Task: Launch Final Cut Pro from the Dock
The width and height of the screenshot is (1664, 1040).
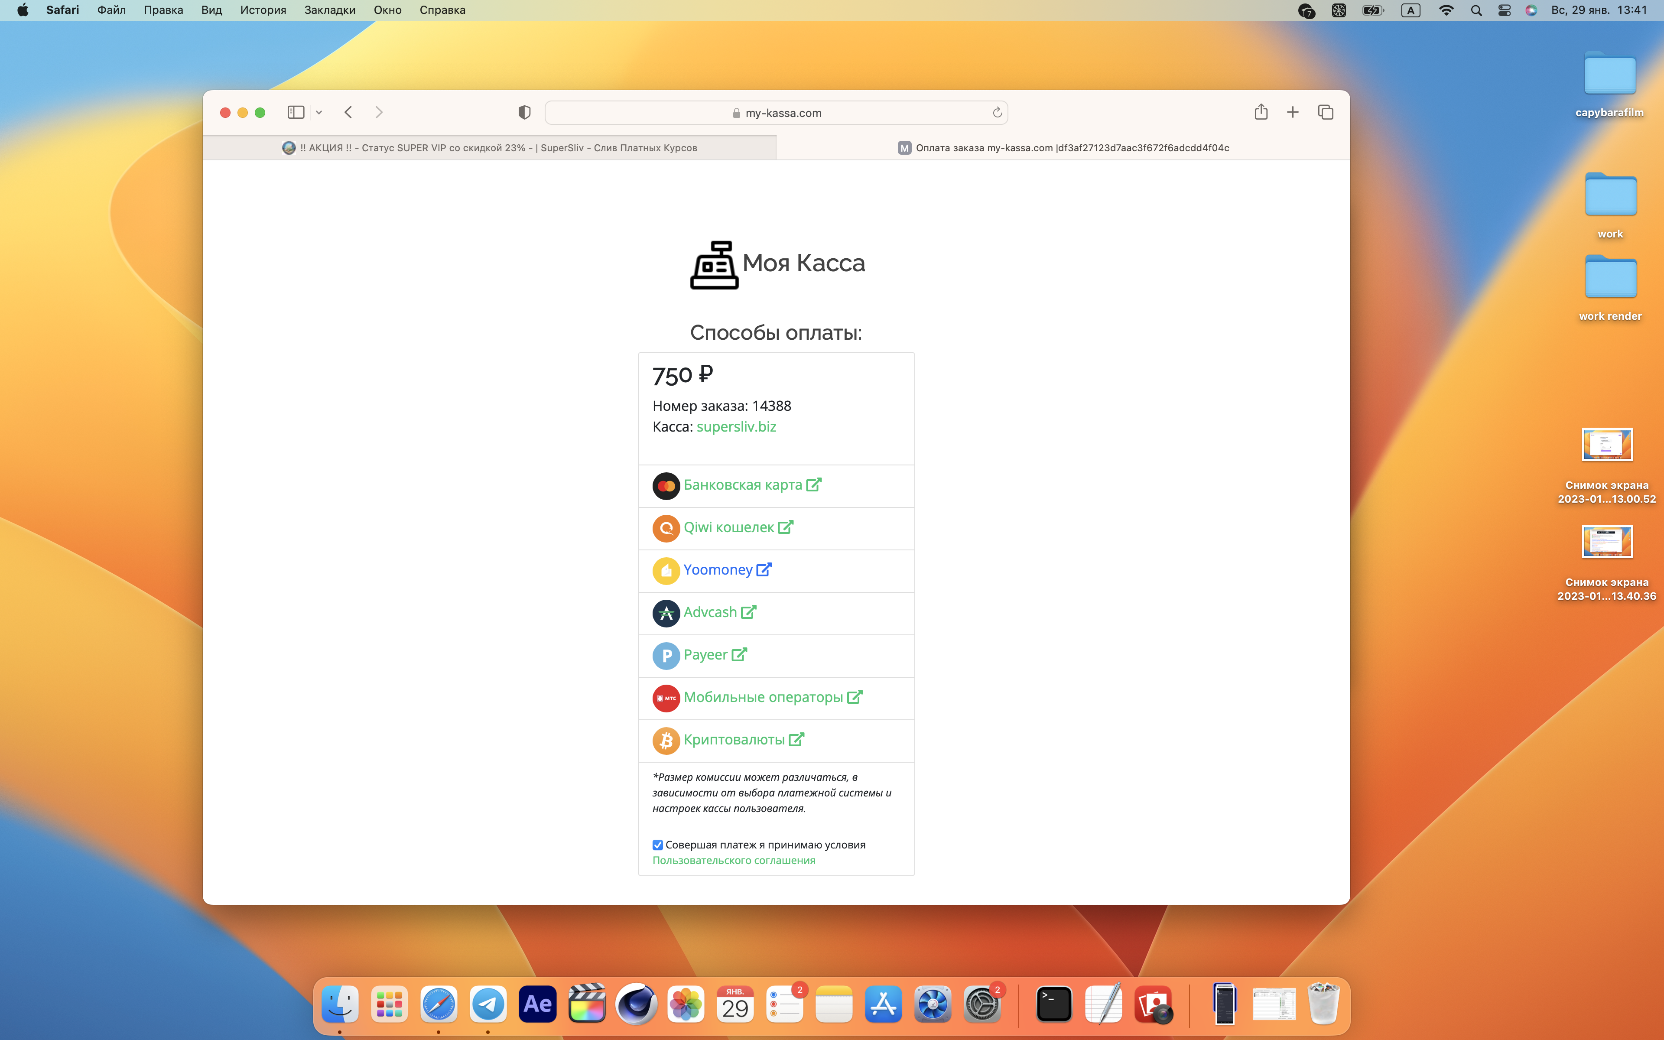Action: pyautogui.click(x=587, y=1004)
